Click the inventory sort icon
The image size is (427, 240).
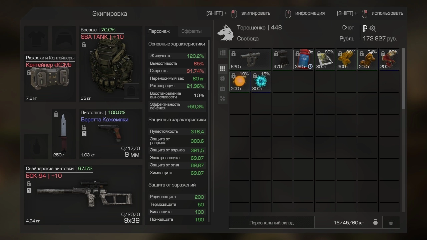pyautogui.click(x=223, y=53)
